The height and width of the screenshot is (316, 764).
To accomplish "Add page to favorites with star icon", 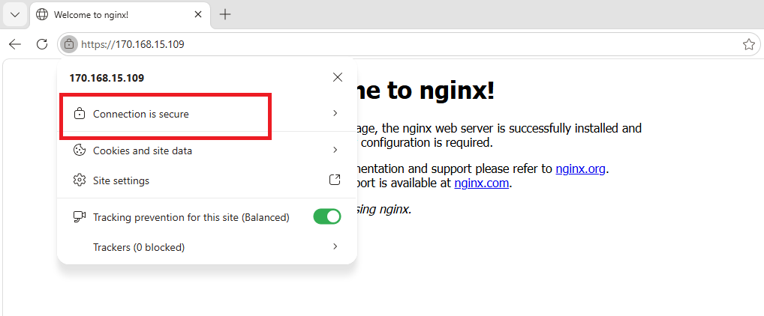I will (748, 45).
